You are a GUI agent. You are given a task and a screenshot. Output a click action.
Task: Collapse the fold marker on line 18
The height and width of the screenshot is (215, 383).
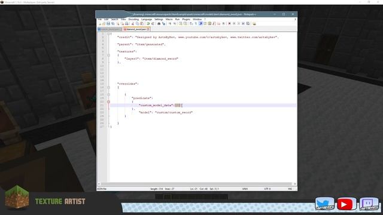click(108, 94)
